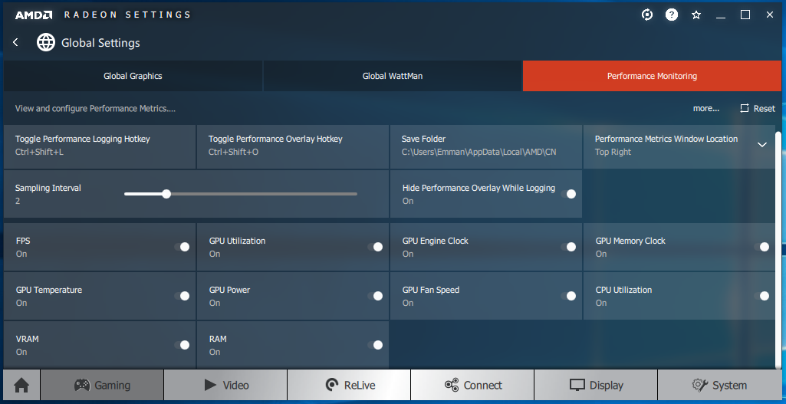Expand Performance Metrics Window Location dropdown
Viewport: 786px width, 404px height.
point(762,145)
